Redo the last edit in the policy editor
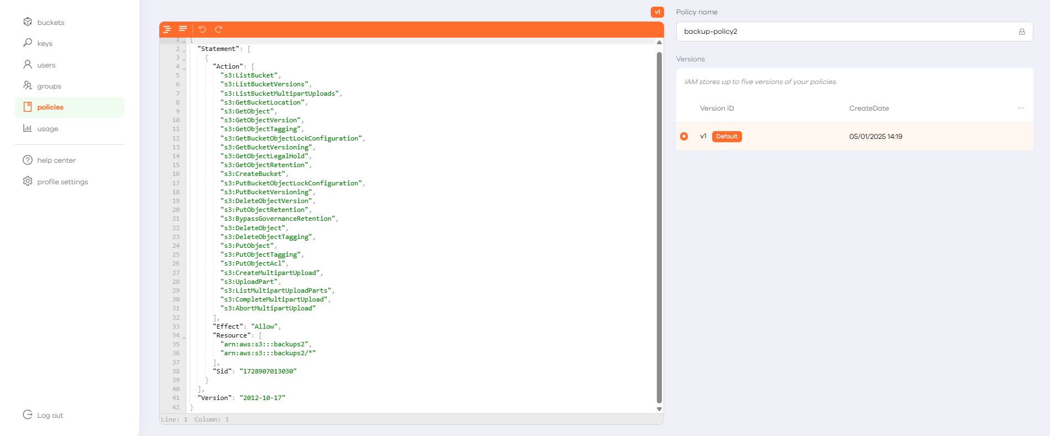 pos(218,29)
